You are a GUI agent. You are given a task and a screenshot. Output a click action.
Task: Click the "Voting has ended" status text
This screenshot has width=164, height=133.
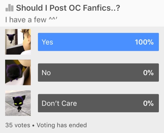tap(62, 125)
